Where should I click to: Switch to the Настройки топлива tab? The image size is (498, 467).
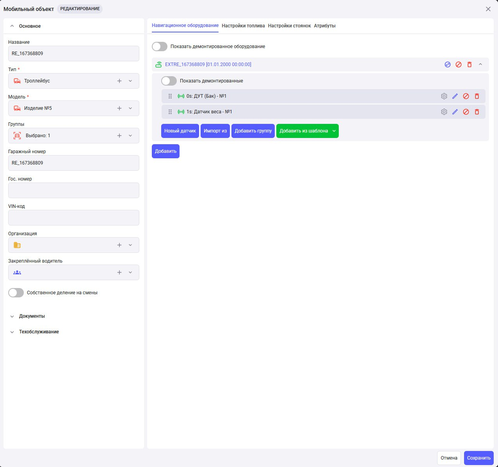tap(243, 26)
